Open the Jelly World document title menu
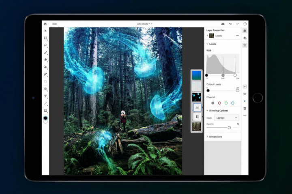The image size is (292, 194). coord(144,24)
